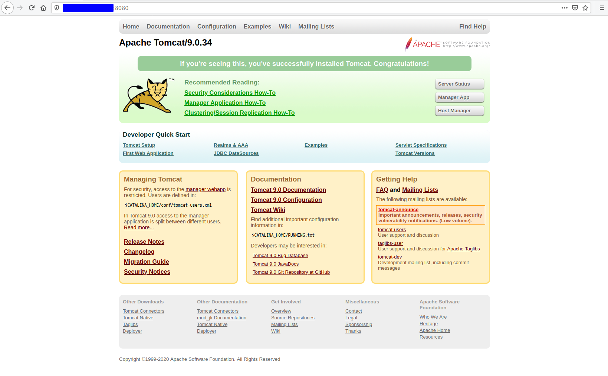Click the browser back arrow icon
The height and width of the screenshot is (376, 608).
pos(7,8)
